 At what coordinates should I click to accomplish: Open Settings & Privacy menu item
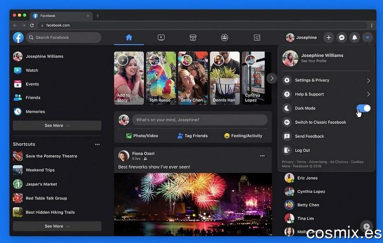tap(326, 80)
